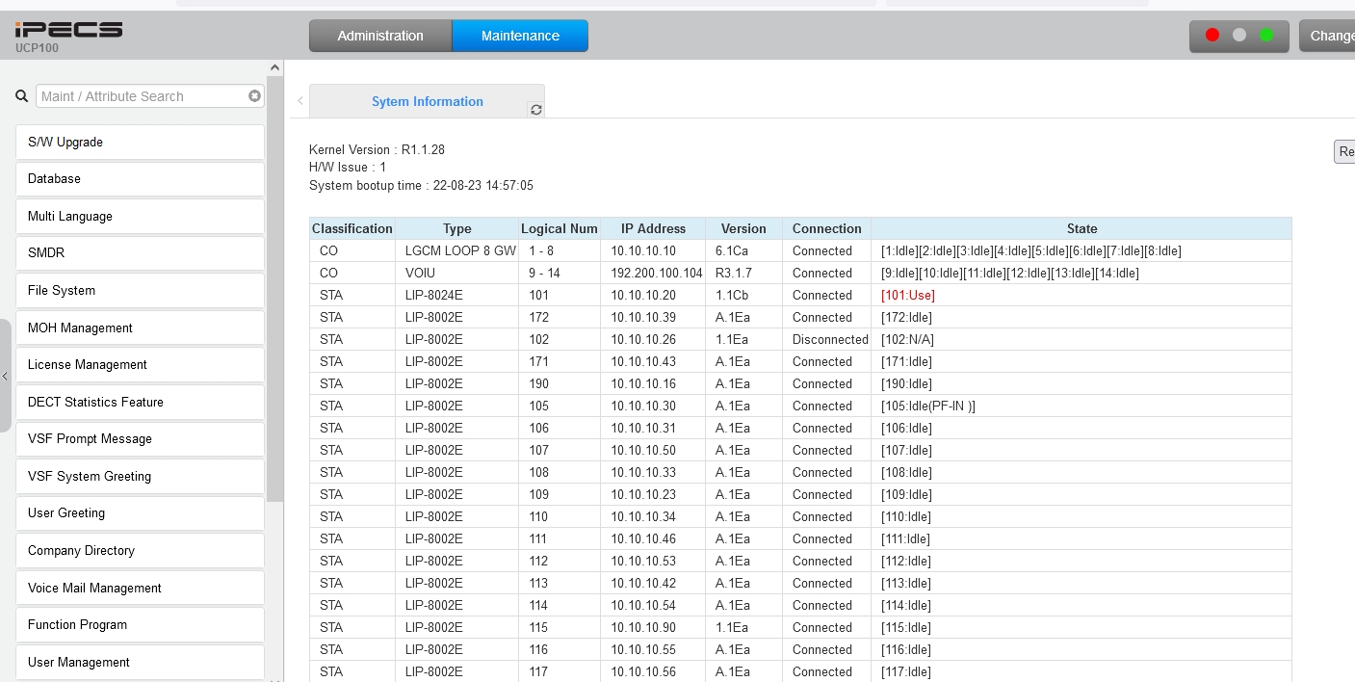Click the red status indicator dot
The height and width of the screenshot is (682, 1355).
tap(1212, 36)
